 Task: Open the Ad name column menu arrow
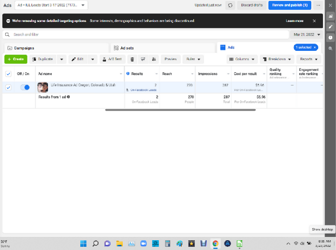click(x=121, y=74)
